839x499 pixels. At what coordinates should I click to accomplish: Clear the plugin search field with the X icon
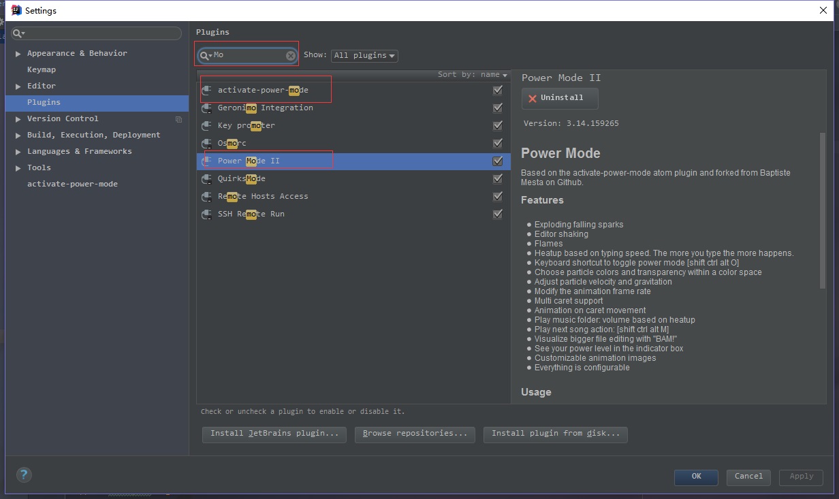pyautogui.click(x=291, y=56)
